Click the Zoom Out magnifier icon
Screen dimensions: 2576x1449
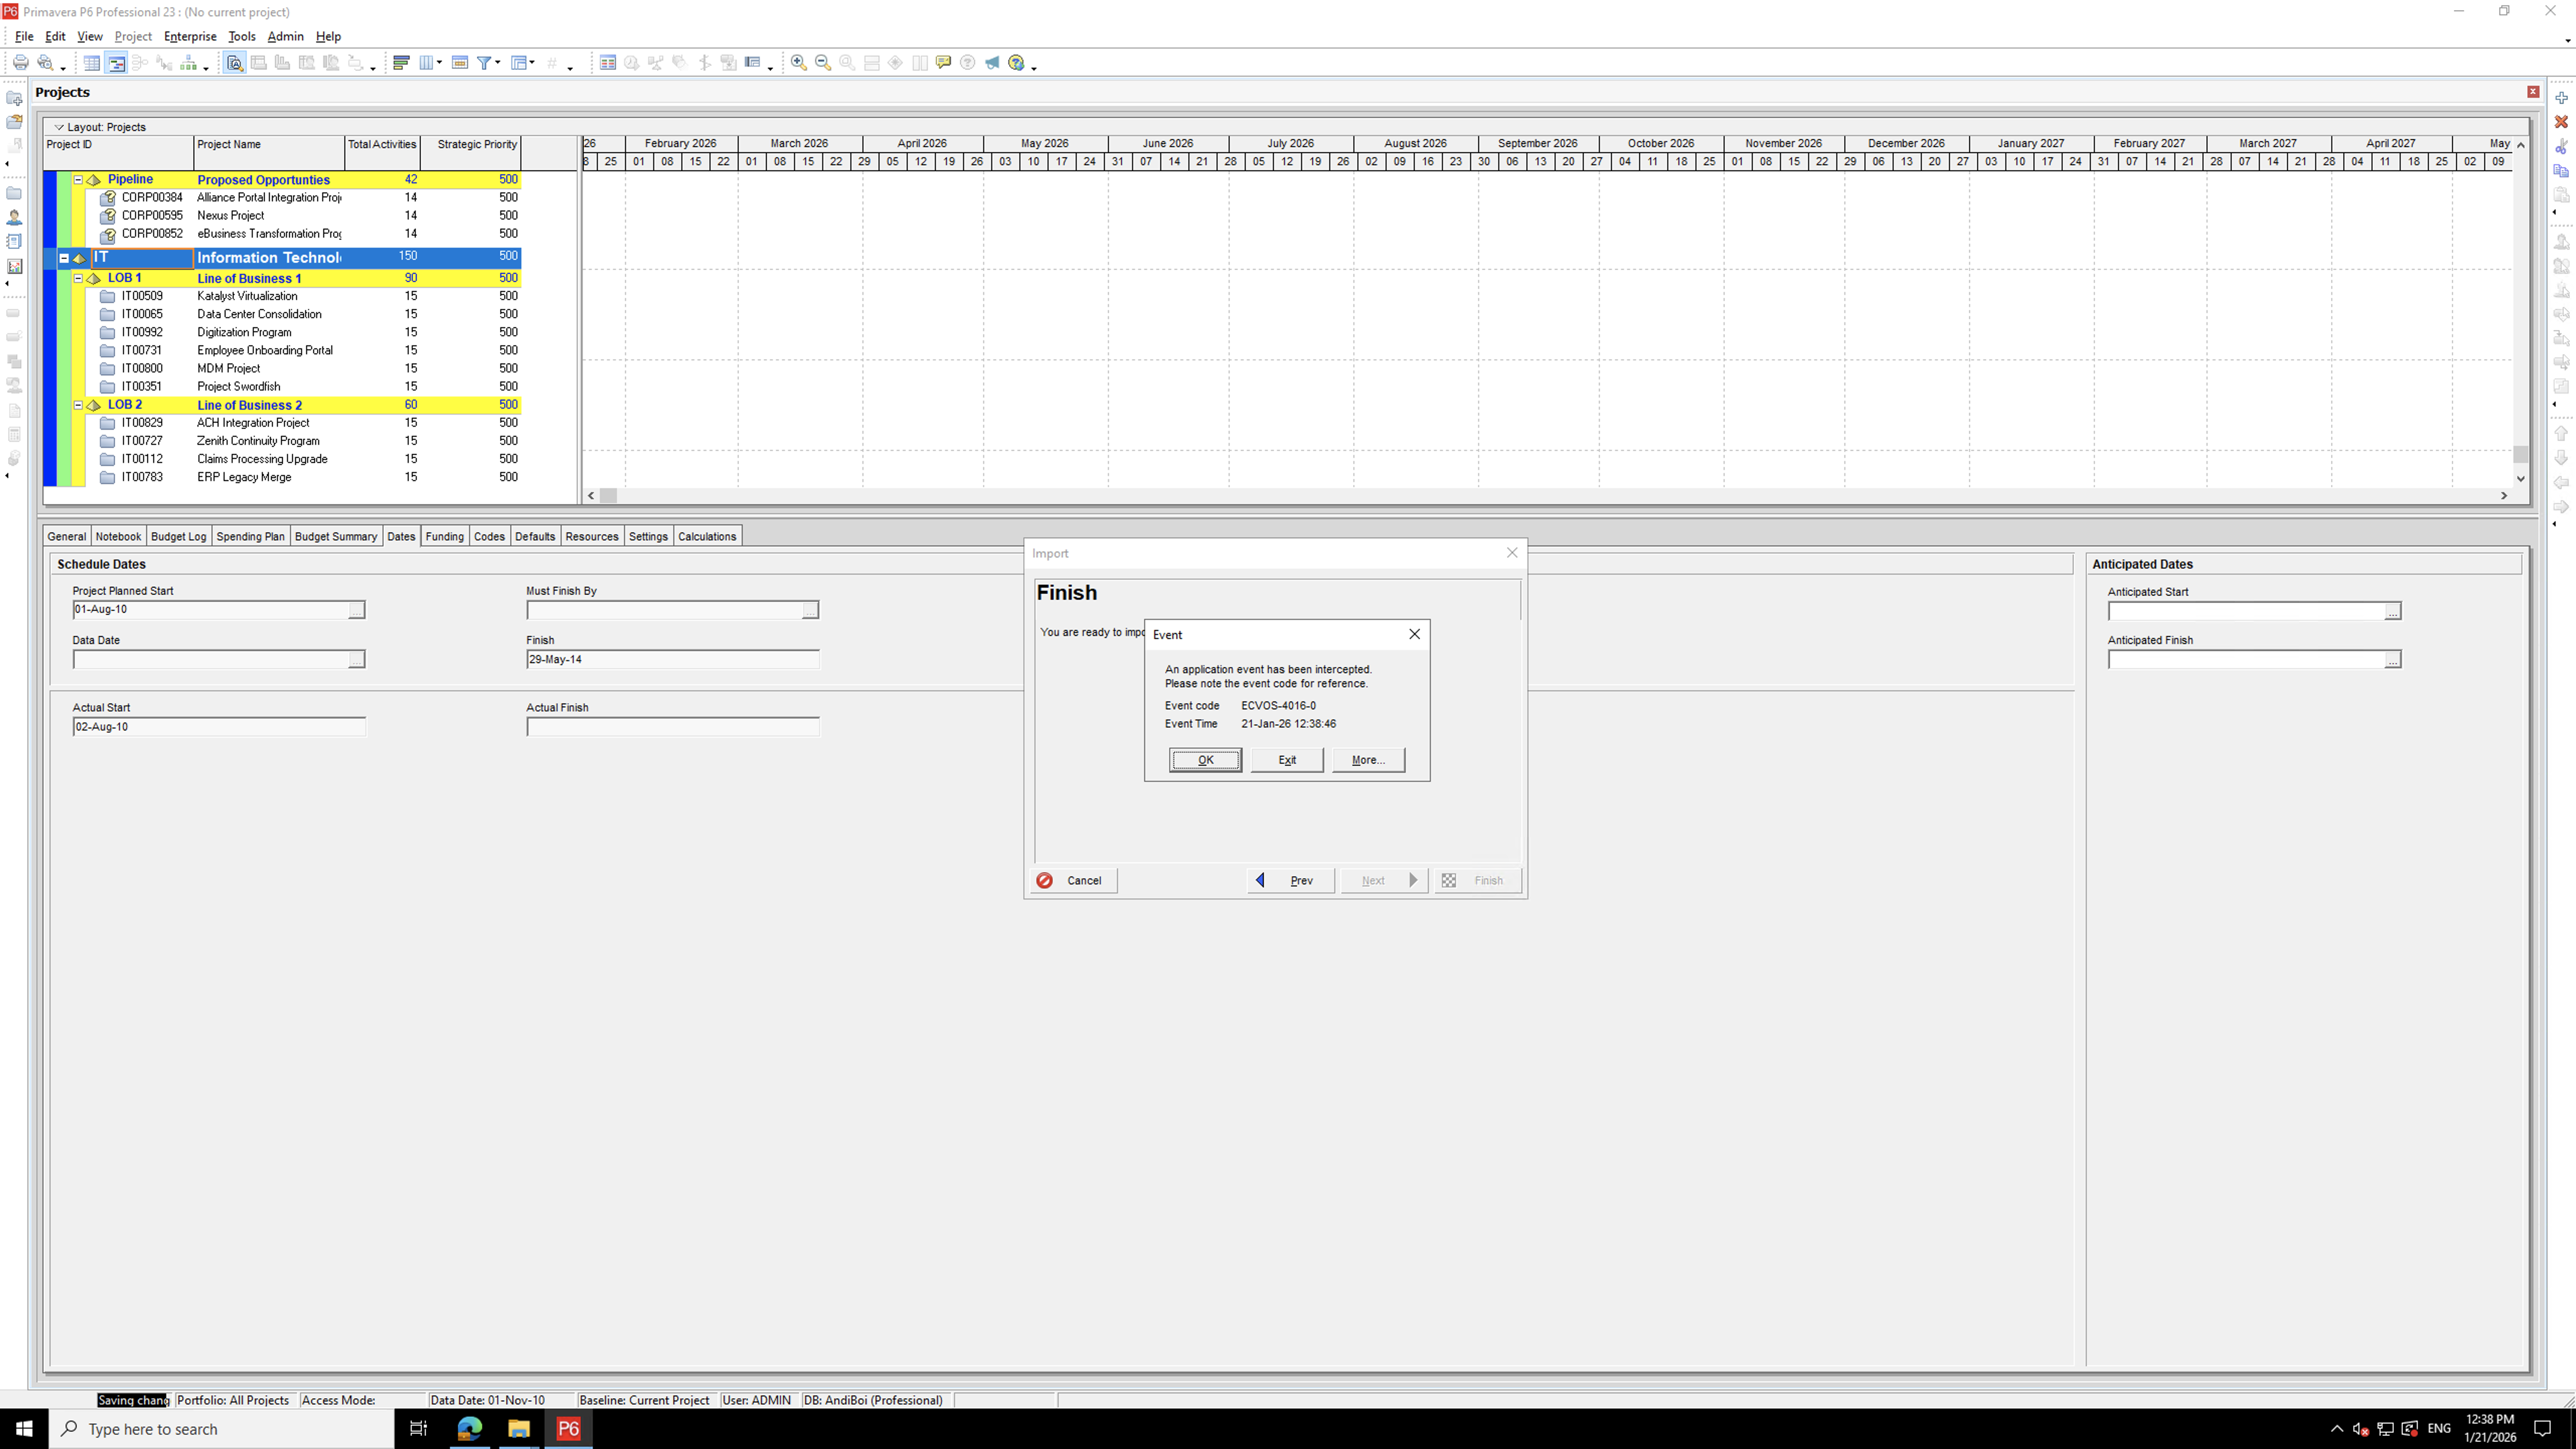coord(822,63)
